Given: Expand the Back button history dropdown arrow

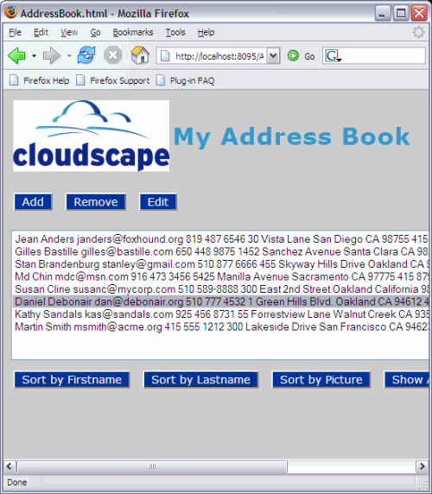Looking at the screenshot, I should pyautogui.click(x=34, y=56).
